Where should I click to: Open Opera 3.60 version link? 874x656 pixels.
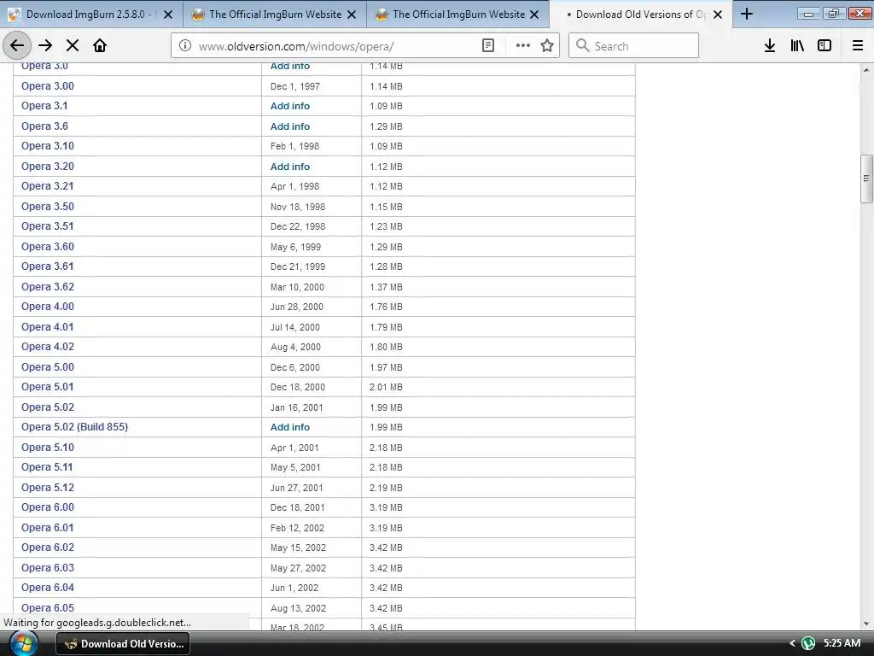pos(48,247)
